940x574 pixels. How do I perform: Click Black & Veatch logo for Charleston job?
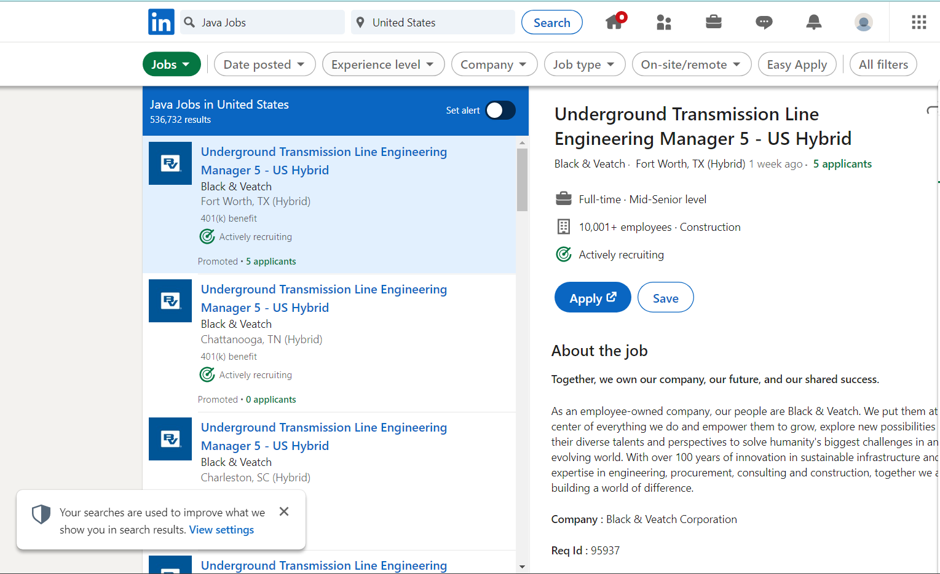tap(170, 439)
